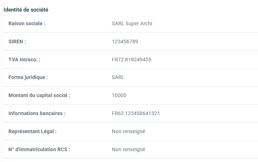Click the "Identité de société" section heading
Image resolution: width=258 pixels, height=162 pixels.
point(26,10)
